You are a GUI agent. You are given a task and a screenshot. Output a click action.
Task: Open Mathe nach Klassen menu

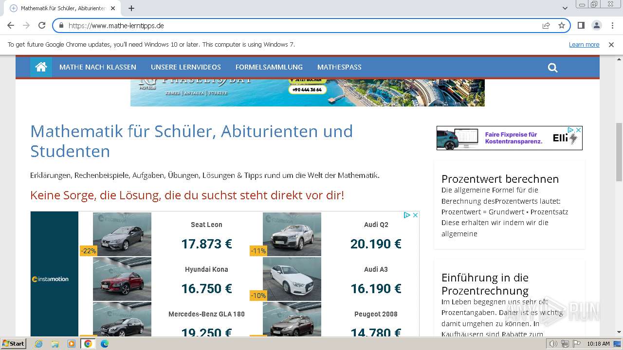pyautogui.click(x=98, y=67)
